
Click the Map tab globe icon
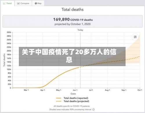coord(36,3)
